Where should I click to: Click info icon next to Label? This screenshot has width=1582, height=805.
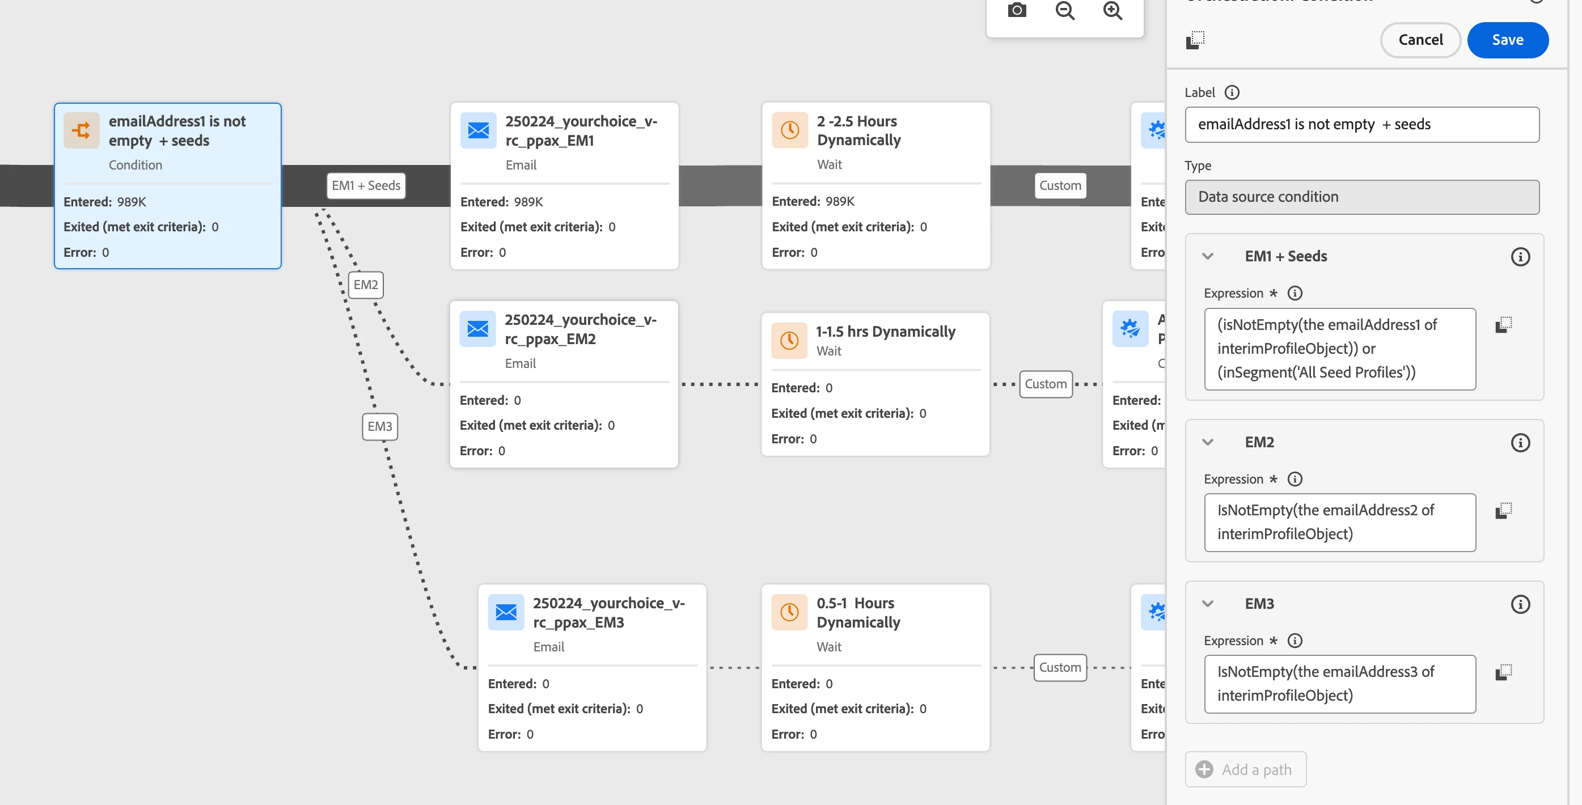point(1232,92)
